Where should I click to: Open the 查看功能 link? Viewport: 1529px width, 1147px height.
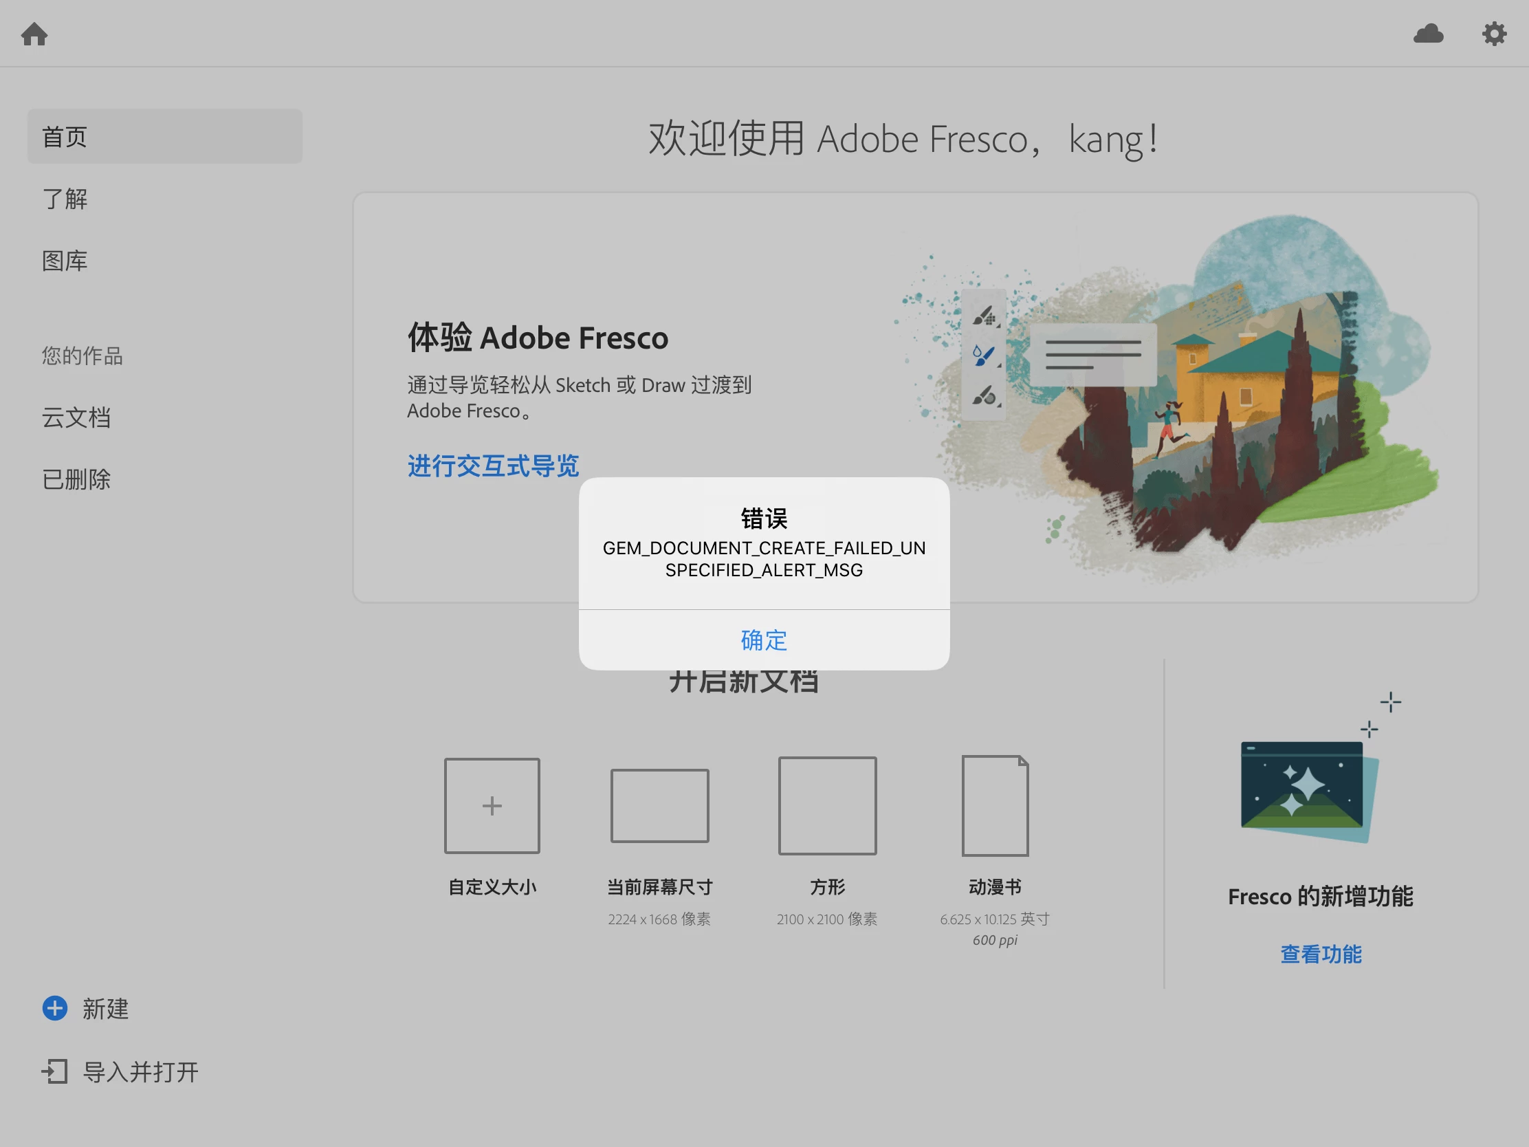[1320, 954]
